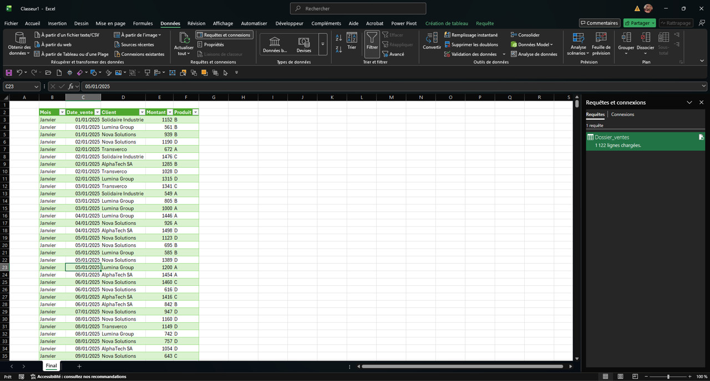This screenshot has height=381, width=710.
Task: Switch to page layout view in status bar
Action: (x=620, y=377)
